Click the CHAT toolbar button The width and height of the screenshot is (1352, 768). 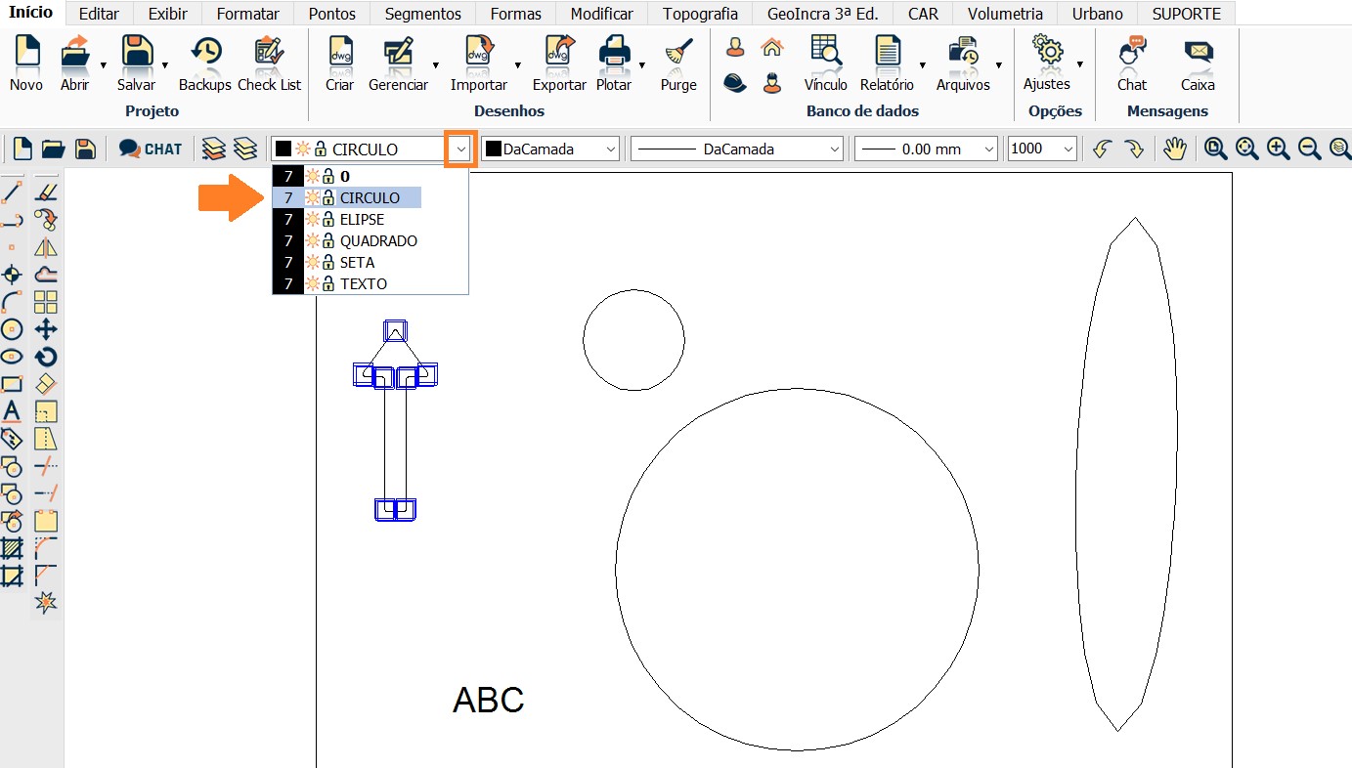[x=151, y=149]
